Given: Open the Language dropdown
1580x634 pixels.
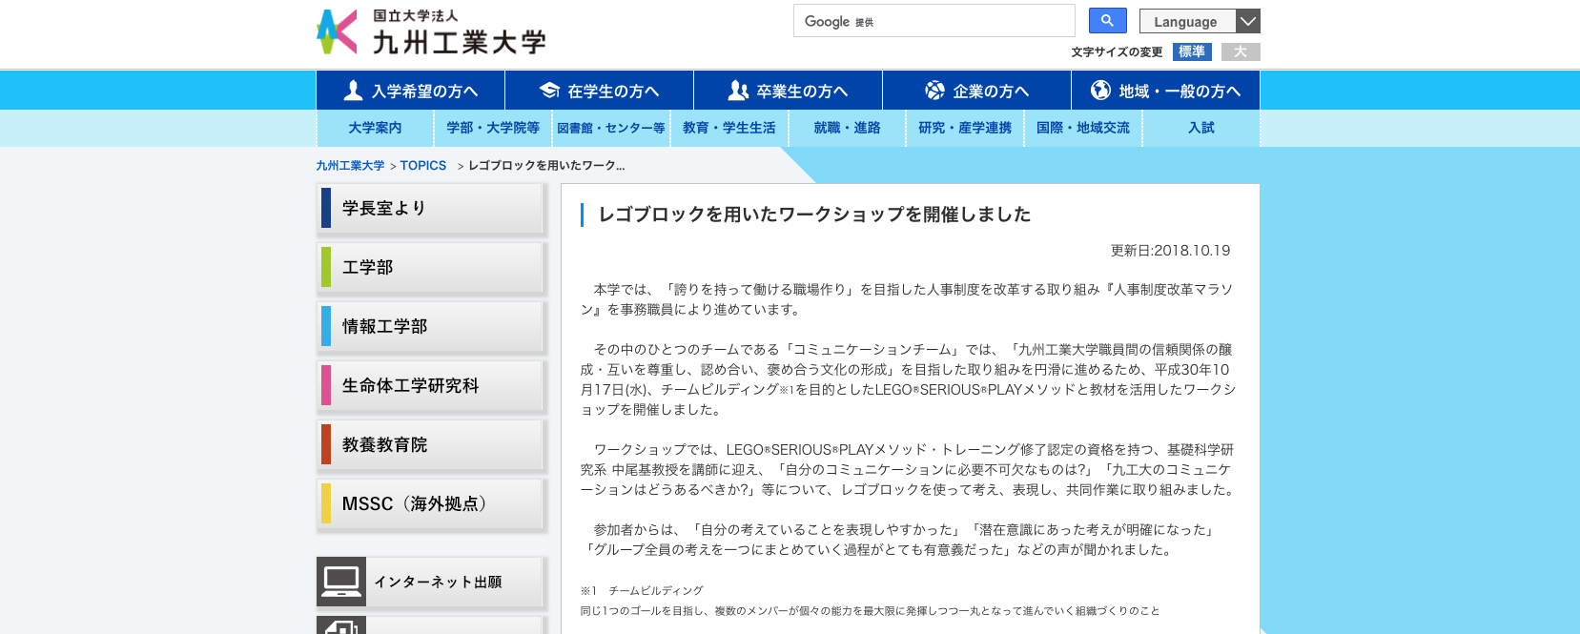Looking at the screenshot, I should tap(1186, 21).
